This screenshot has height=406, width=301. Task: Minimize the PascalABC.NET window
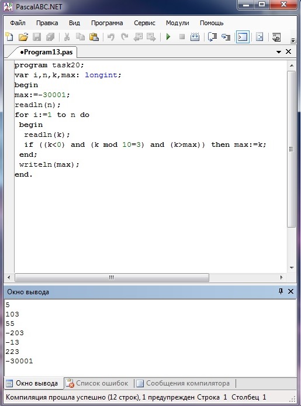coord(246,5)
